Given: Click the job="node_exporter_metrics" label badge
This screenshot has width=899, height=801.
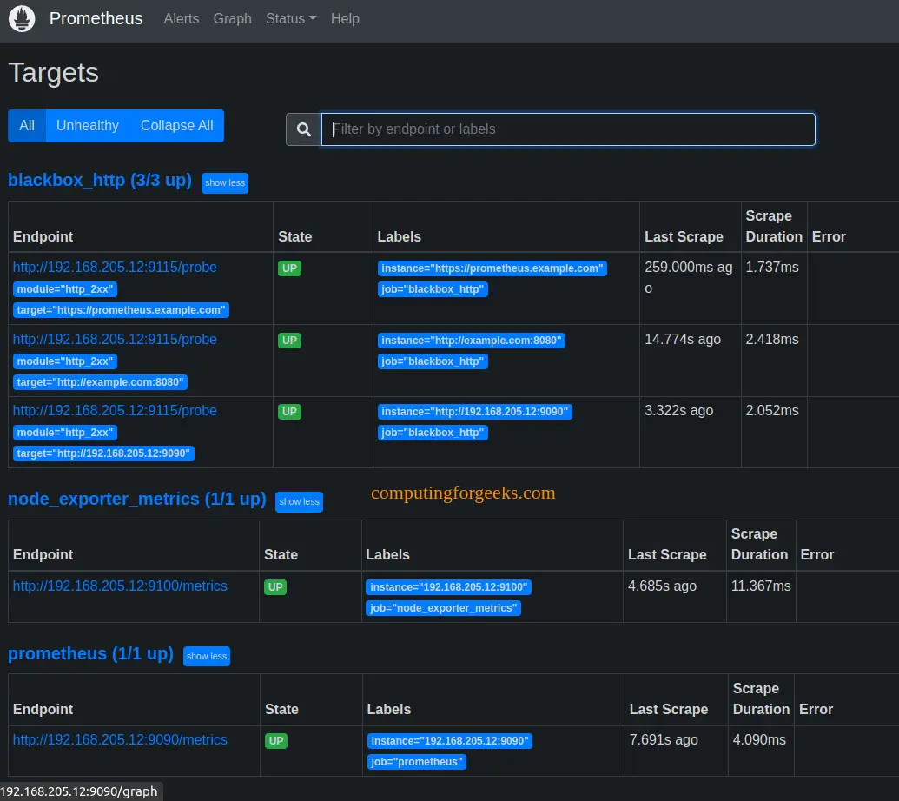Looking at the screenshot, I should tap(443, 608).
